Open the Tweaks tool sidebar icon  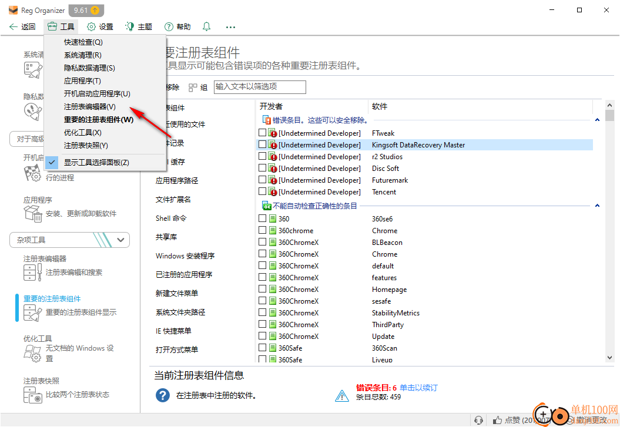point(32,353)
